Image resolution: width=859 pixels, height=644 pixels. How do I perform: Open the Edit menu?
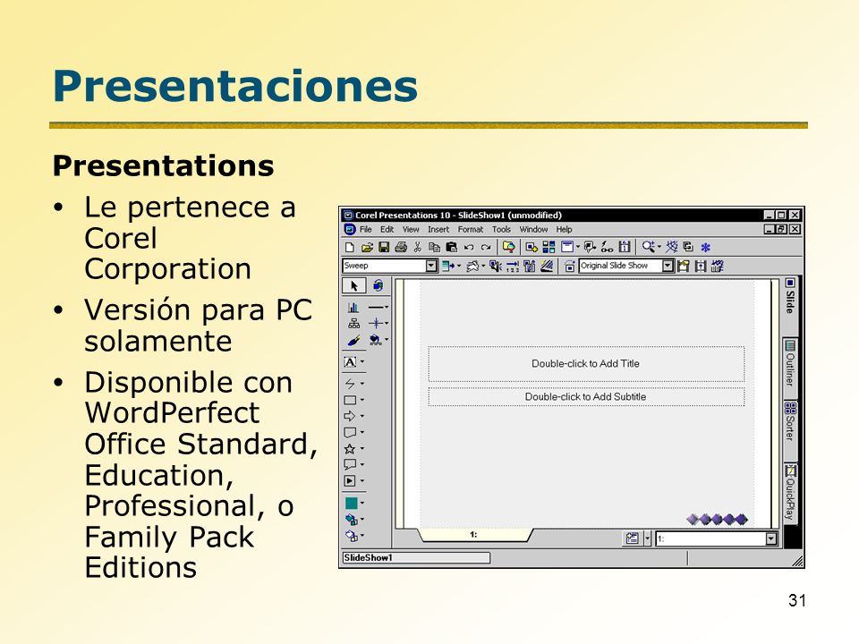coord(387,230)
